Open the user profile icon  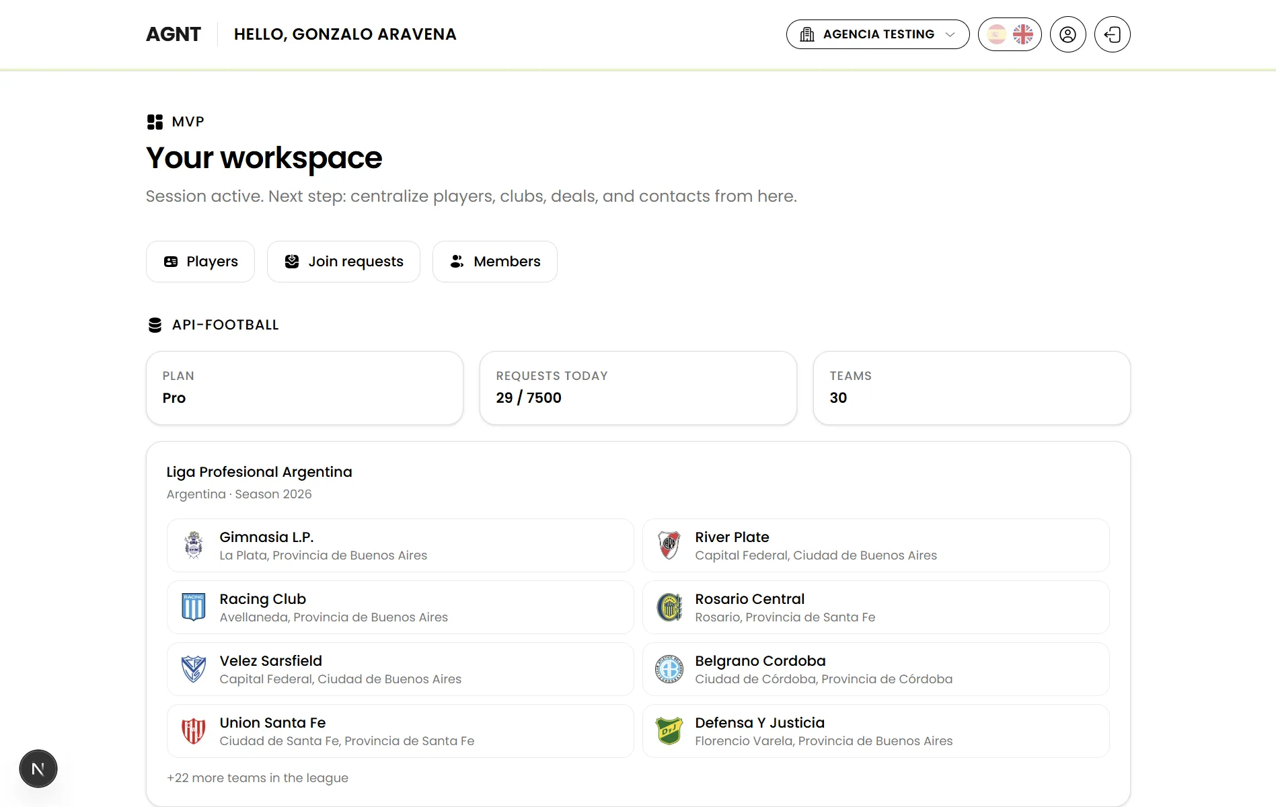(1068, 34)
